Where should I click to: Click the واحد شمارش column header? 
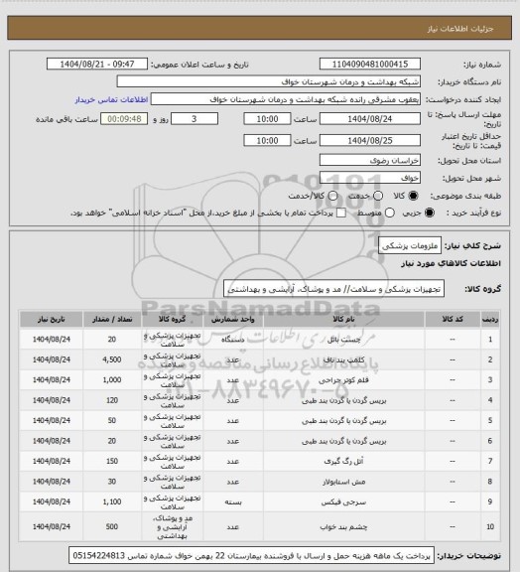pos(232,319)
